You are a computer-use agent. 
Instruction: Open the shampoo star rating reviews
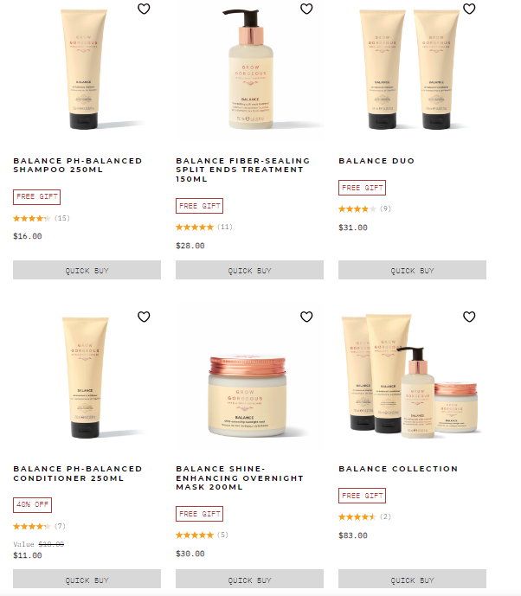pyautogui.click(x=42, y=218)
